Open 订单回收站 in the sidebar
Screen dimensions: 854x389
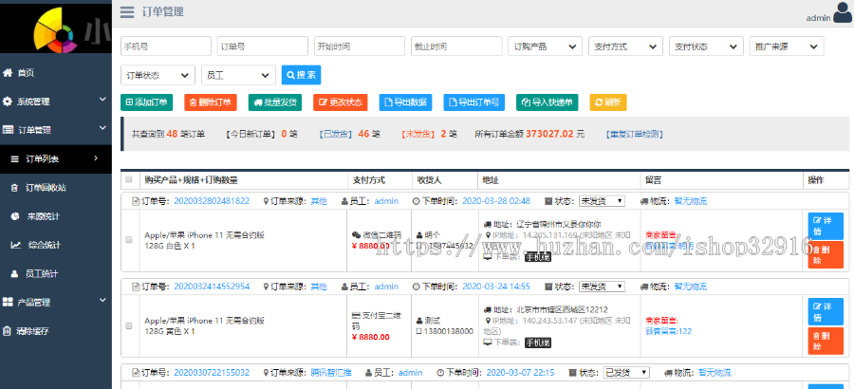(48, 188)
